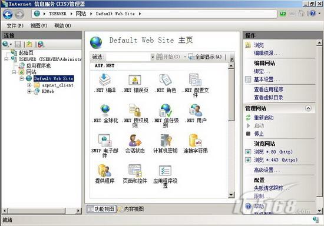
Task: Click the 绑定... link
Action: point(262,71)
